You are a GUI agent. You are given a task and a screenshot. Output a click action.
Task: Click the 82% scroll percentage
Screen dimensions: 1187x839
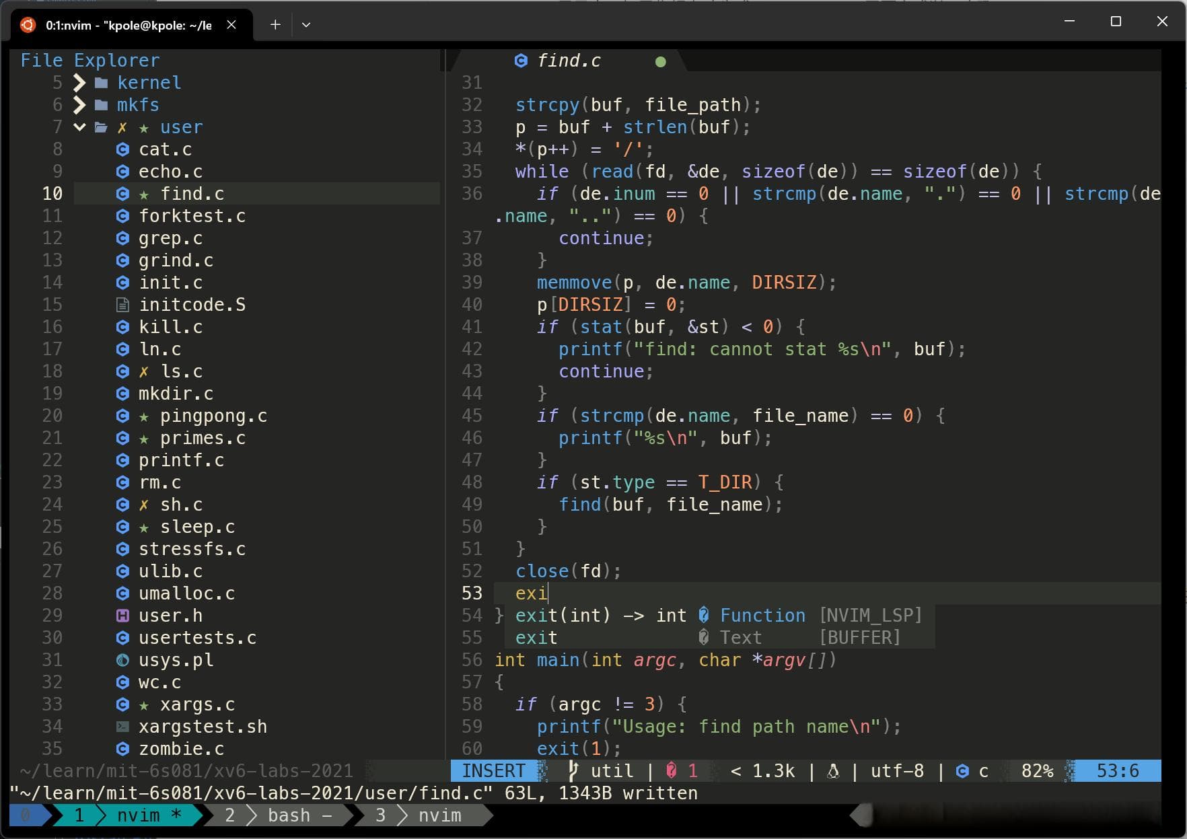point(1037,771)
